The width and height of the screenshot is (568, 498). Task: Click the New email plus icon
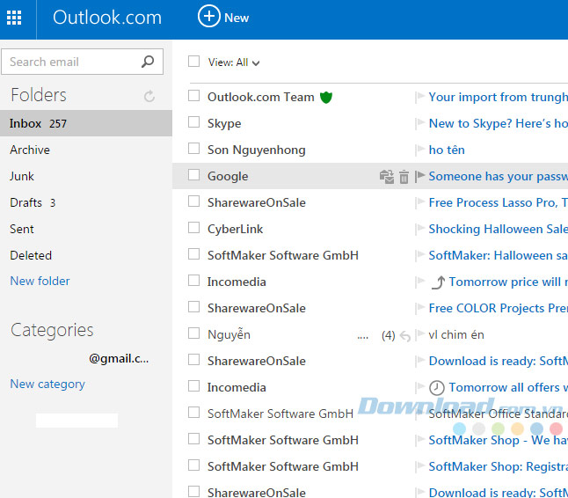coord(208,17)
